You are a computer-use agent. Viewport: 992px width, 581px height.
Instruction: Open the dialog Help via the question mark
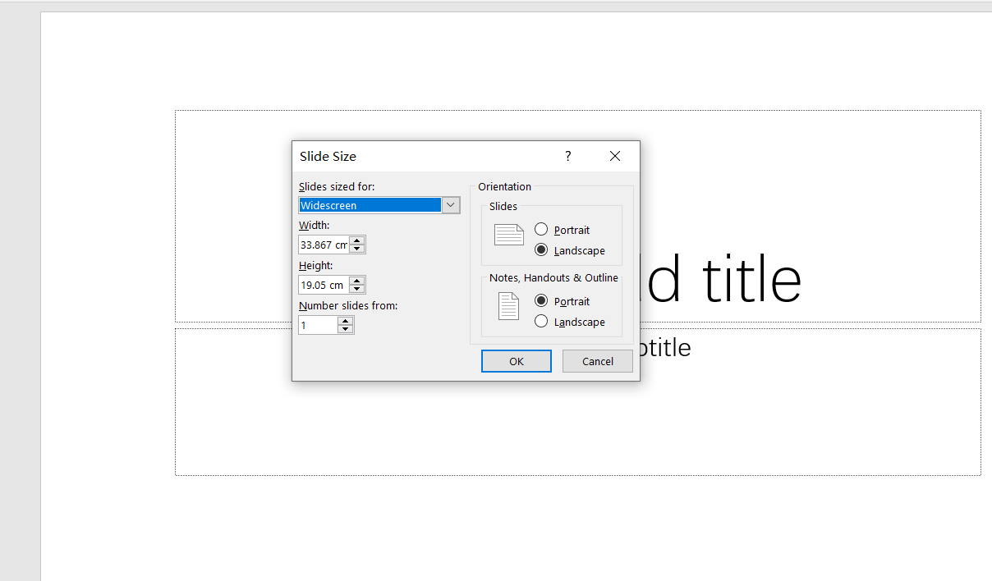coord(567,156)
